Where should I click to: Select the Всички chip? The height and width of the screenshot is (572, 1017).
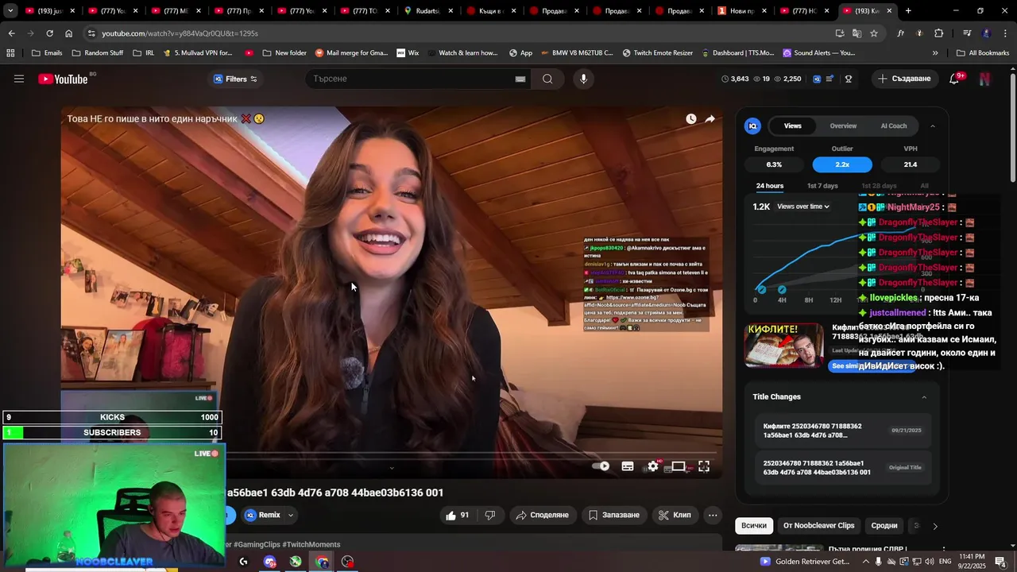754,526
